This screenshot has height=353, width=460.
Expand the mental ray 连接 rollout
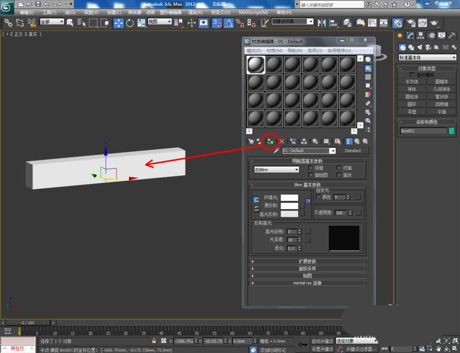click(x=307, y=283)
